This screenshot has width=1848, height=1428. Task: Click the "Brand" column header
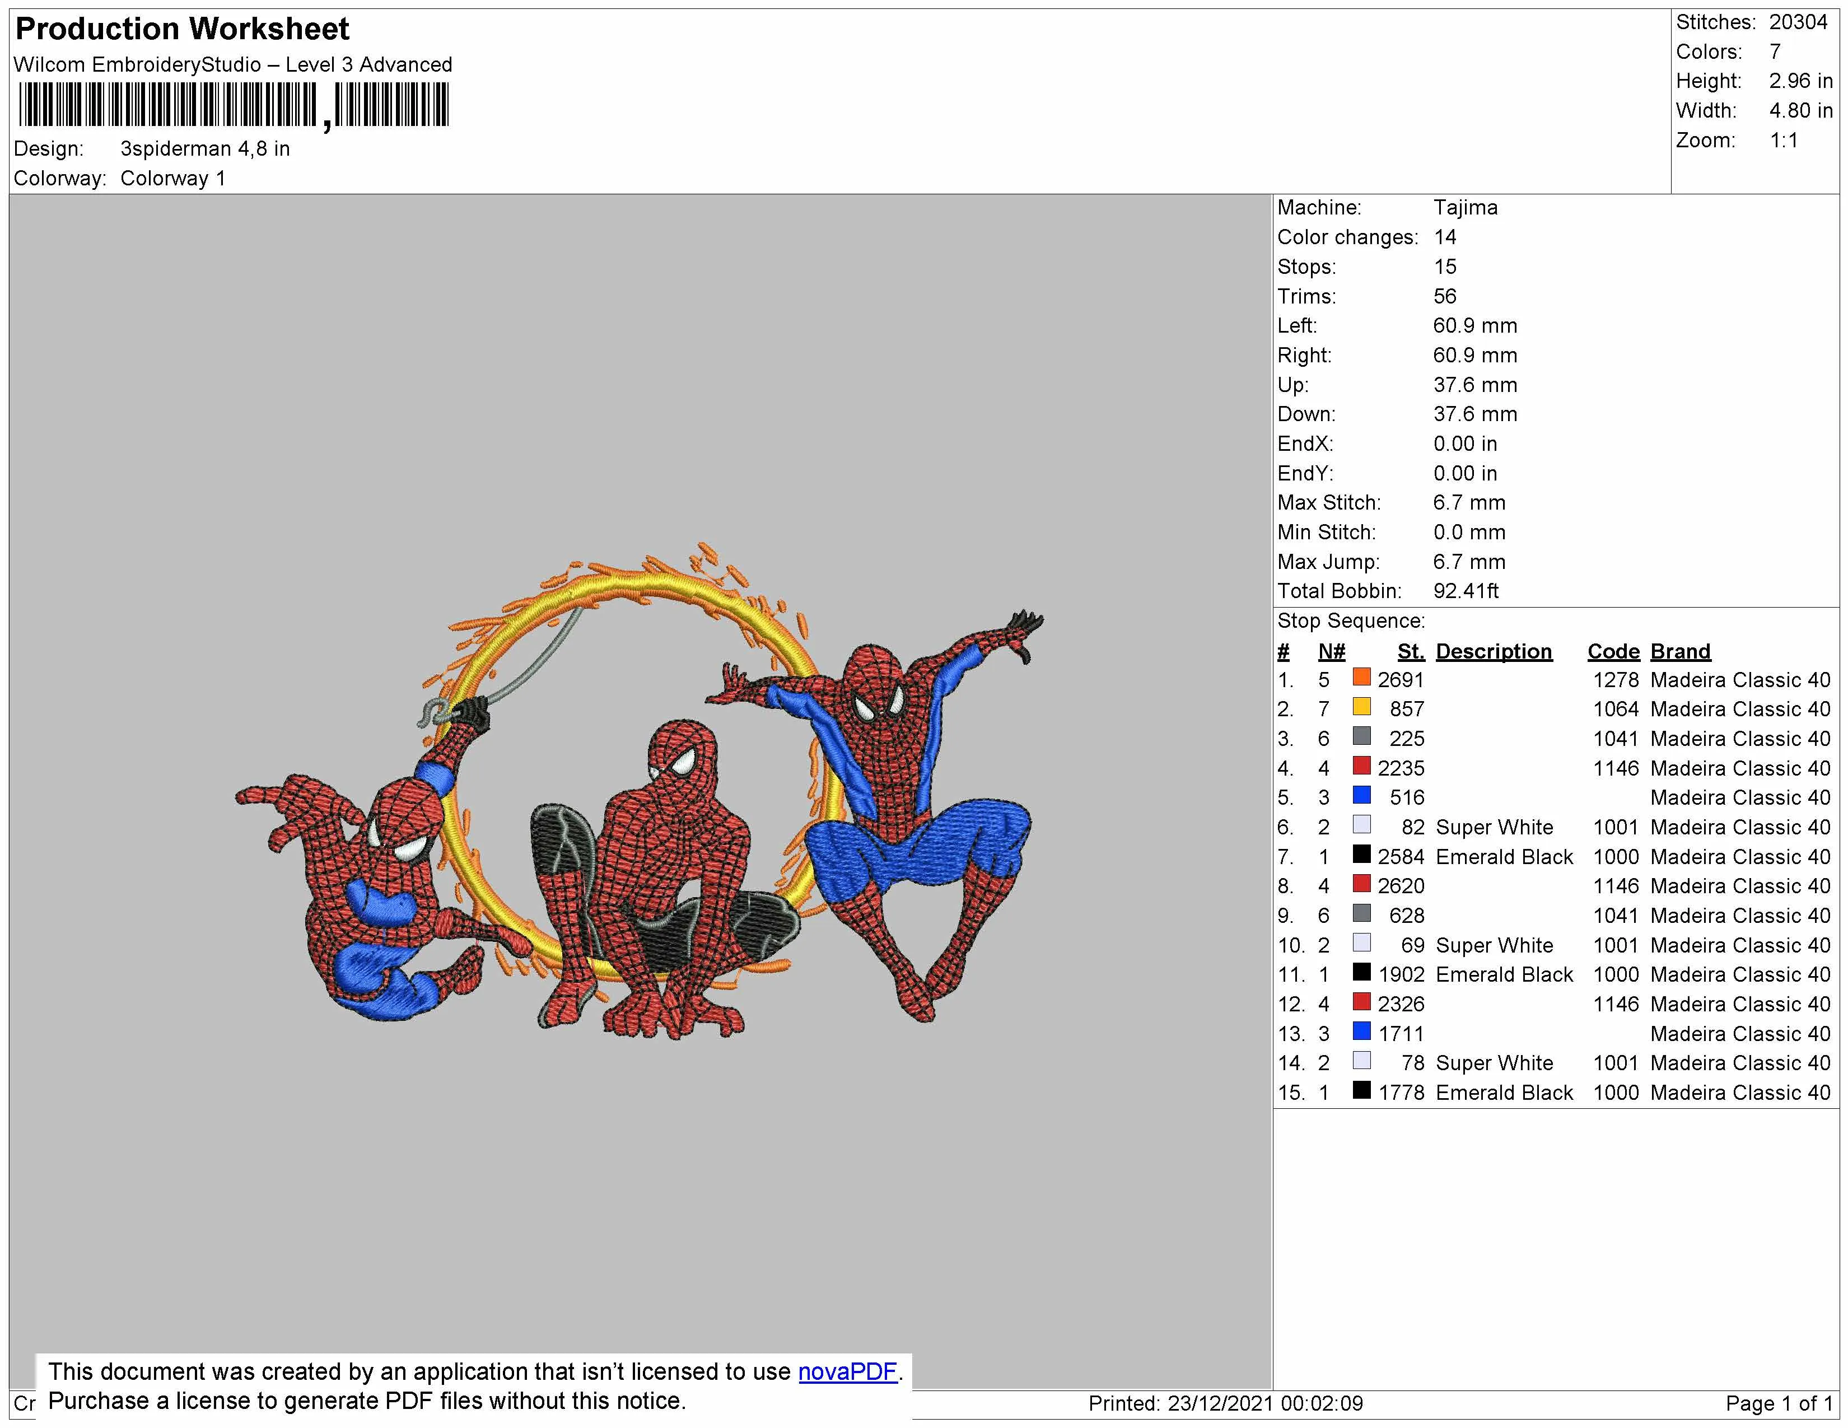coord(1679,651)
